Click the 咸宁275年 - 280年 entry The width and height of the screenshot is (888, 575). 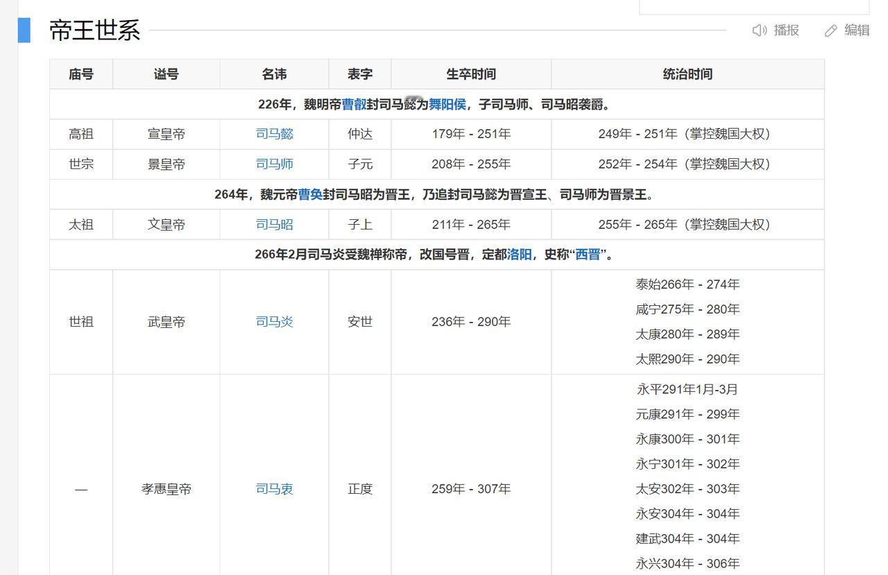click(x=688, y=309)
